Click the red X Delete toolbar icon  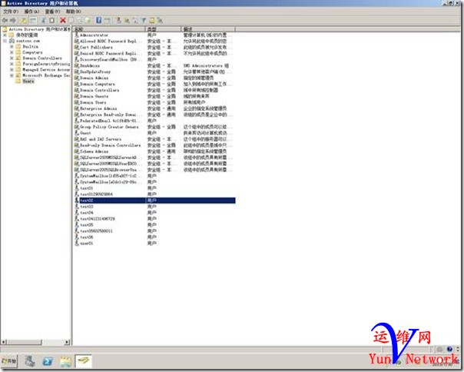(63, 21)
